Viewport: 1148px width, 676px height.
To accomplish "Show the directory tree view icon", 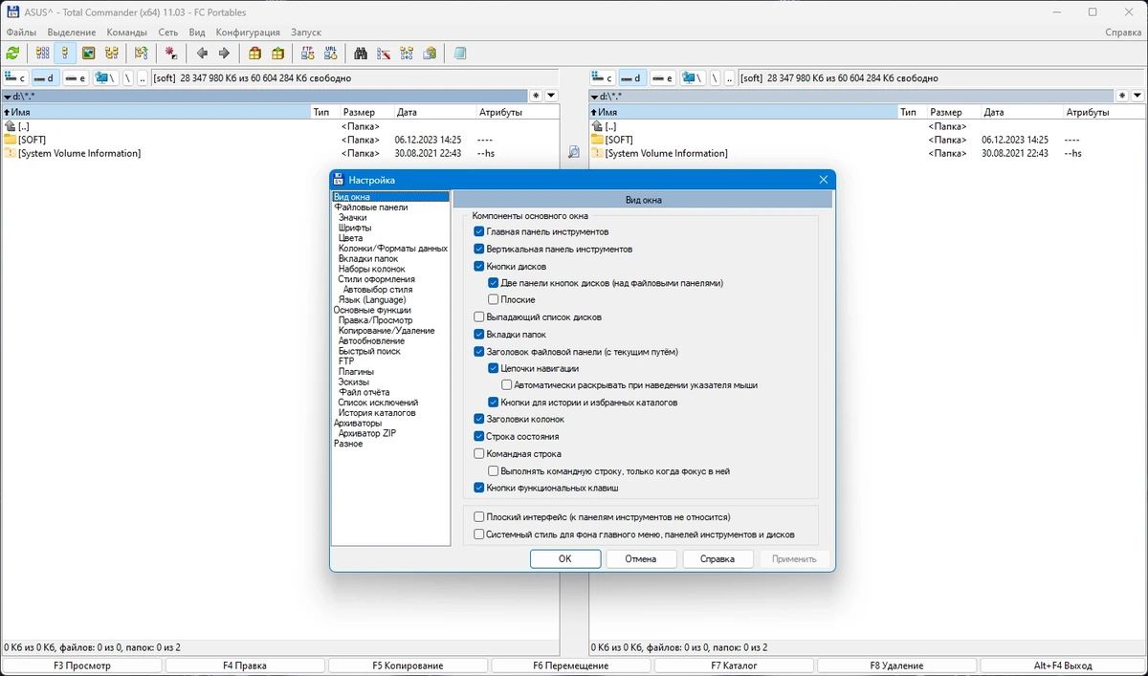I will (x=112, y=54).
